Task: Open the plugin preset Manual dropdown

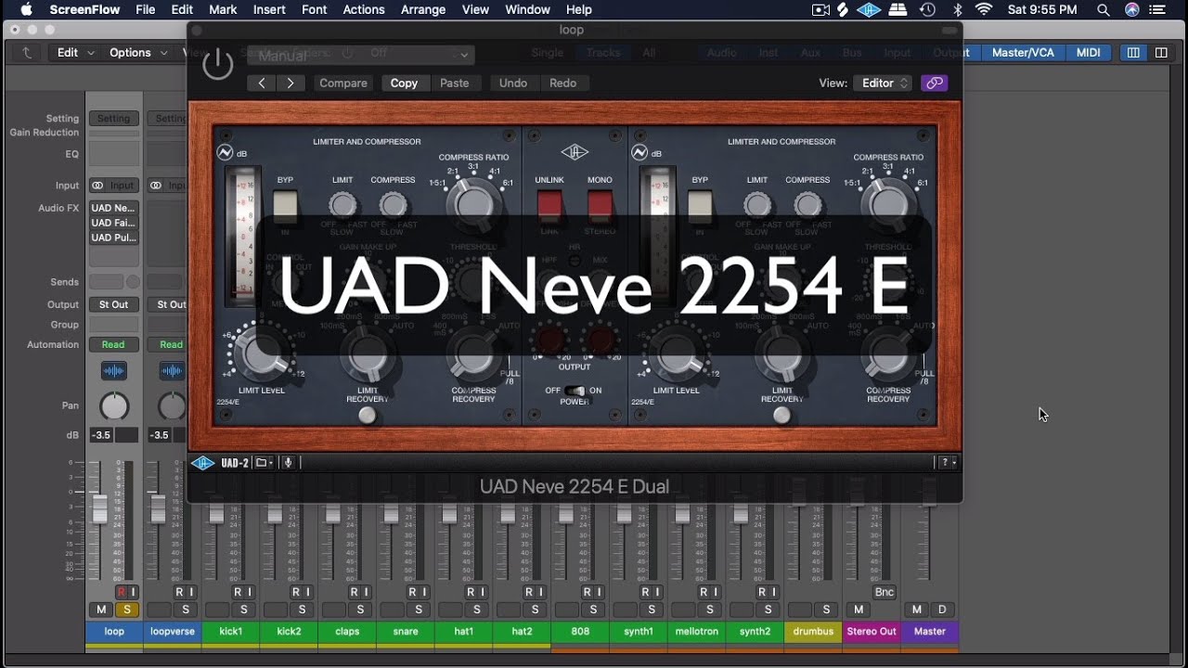Action: point(361,55)
